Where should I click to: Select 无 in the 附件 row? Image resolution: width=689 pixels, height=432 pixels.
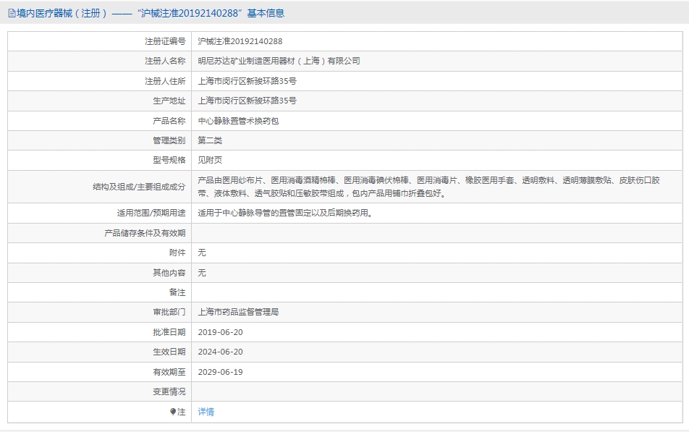pos(202,253)
